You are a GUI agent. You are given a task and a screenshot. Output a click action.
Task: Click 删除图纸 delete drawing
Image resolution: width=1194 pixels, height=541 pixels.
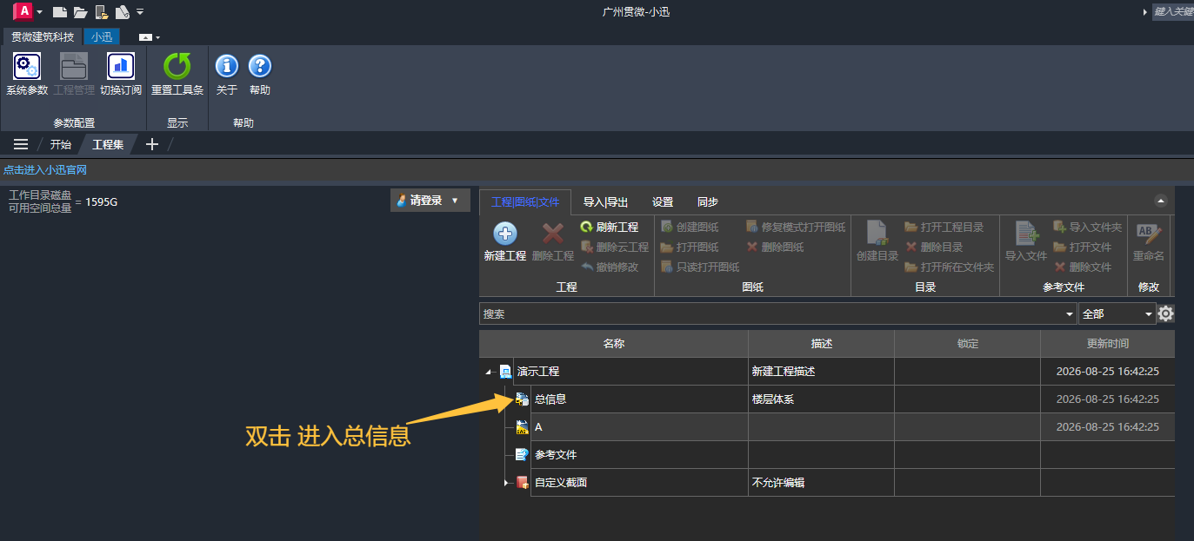coord(775,247)
